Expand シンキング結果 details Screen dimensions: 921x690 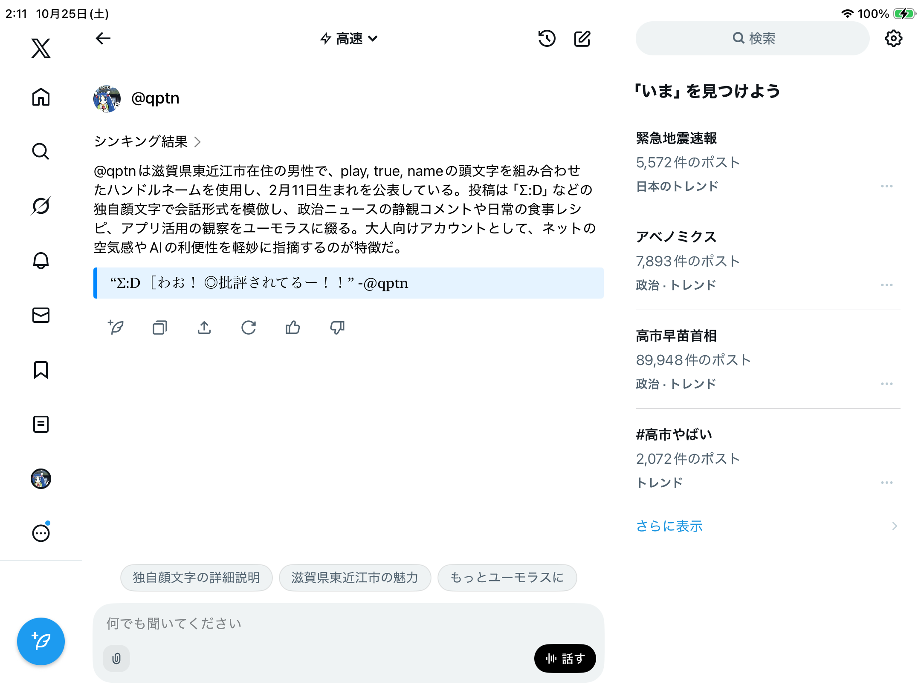pyautogui.click(x=147, y=141)
